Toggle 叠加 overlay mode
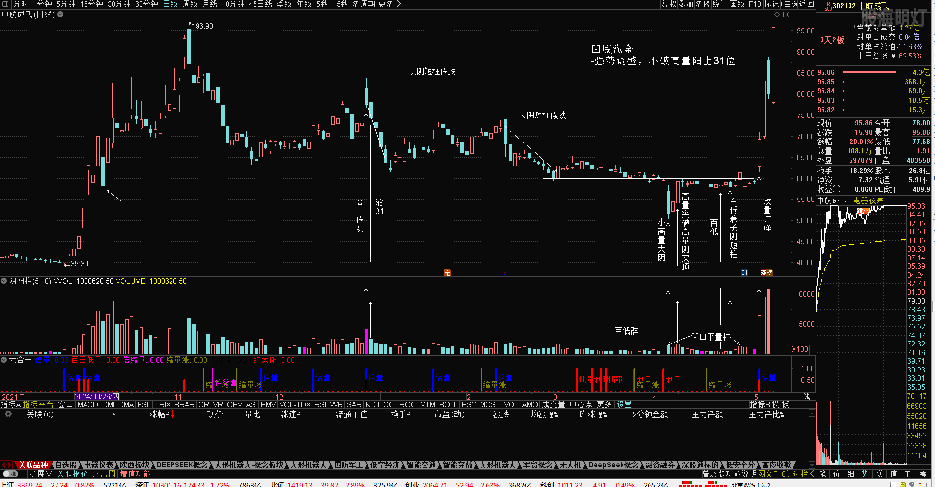The image size is (935, 487). [685, 4]
